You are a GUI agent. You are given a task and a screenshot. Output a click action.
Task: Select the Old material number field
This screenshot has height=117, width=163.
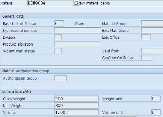point(78,30)
